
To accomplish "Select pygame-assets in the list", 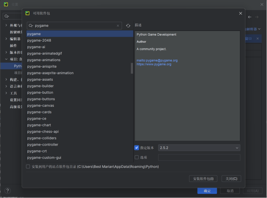I will (x=80, y=80).
